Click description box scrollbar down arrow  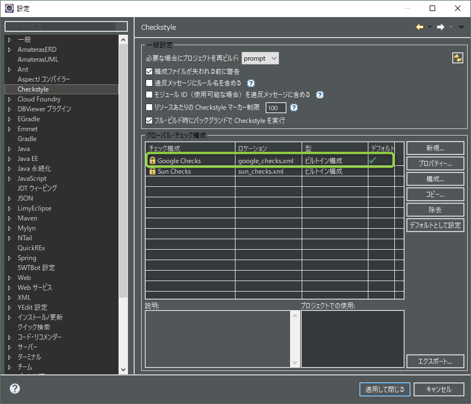(295, 363)
